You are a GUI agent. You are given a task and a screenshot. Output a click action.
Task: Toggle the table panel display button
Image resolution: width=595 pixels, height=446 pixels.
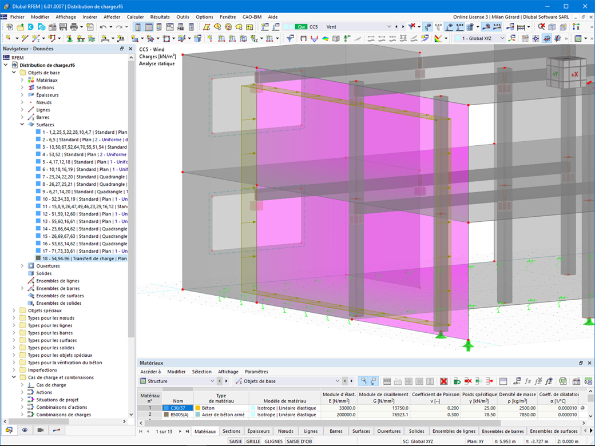point(149,27)
